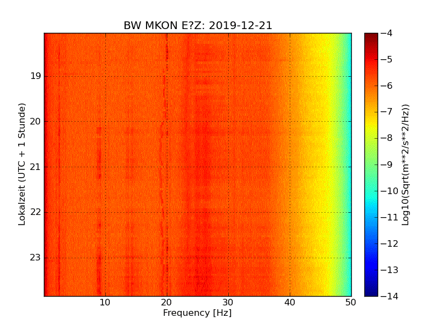Click the spectrogram at 30 Hz and hour 21
439x329 pixels.
pyautogui.click(x=228, y=167)
